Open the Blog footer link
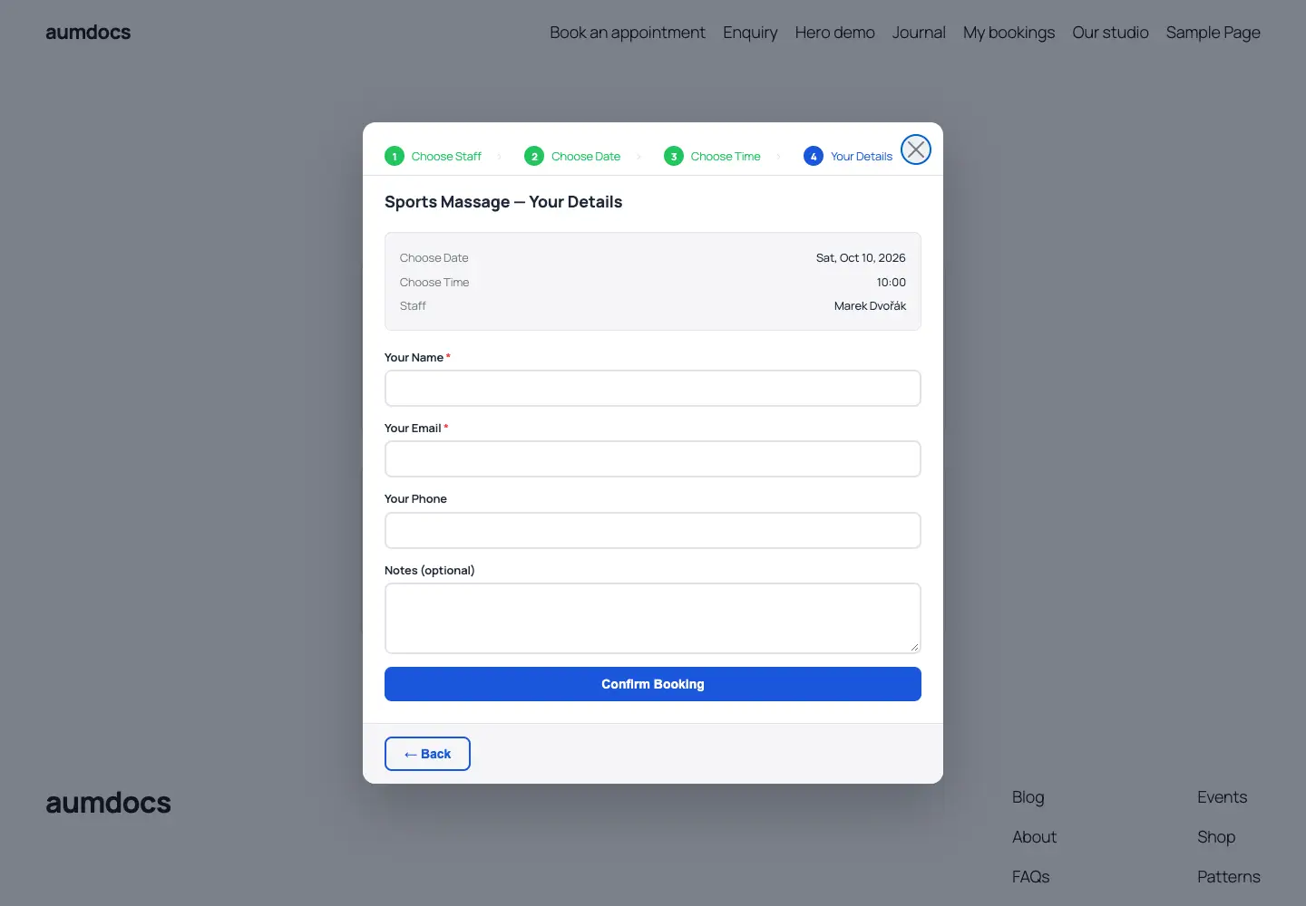 (1028, 797)
